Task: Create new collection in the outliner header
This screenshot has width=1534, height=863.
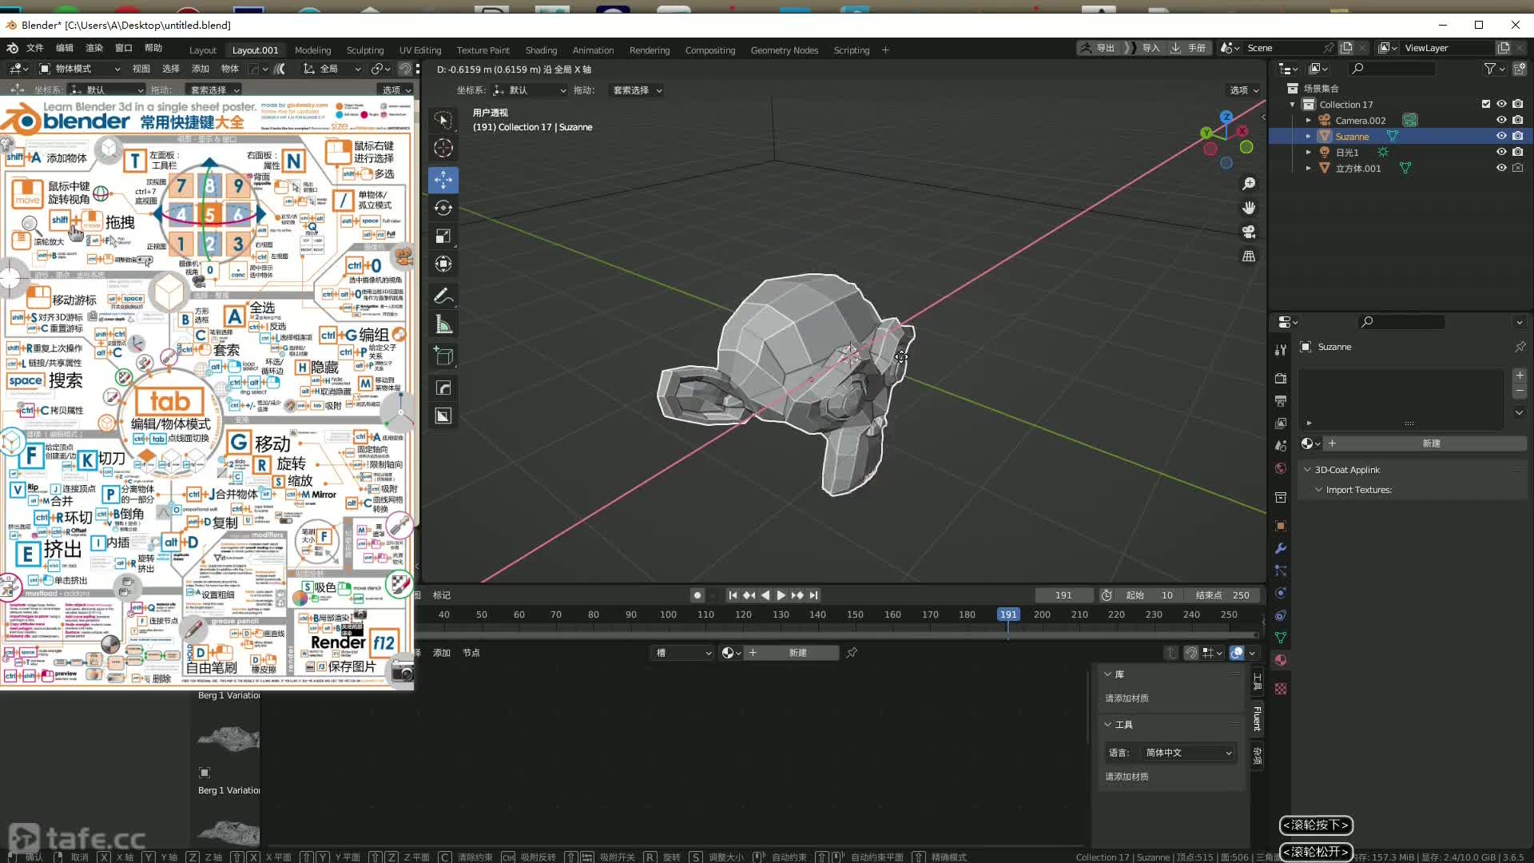Action: click(x=1520, y=69)
